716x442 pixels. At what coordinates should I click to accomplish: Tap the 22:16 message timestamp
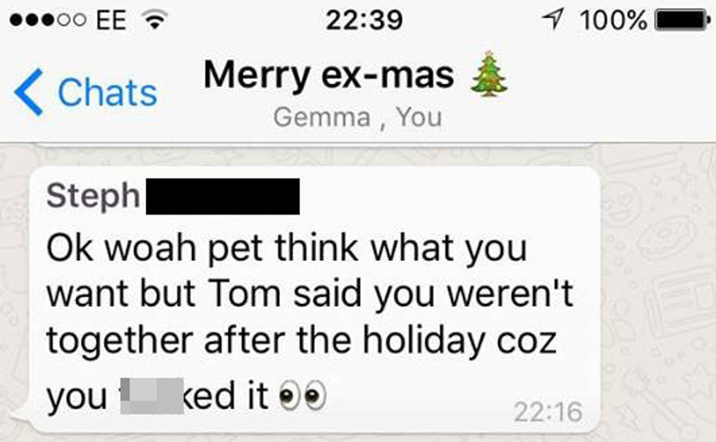point(548,412)
